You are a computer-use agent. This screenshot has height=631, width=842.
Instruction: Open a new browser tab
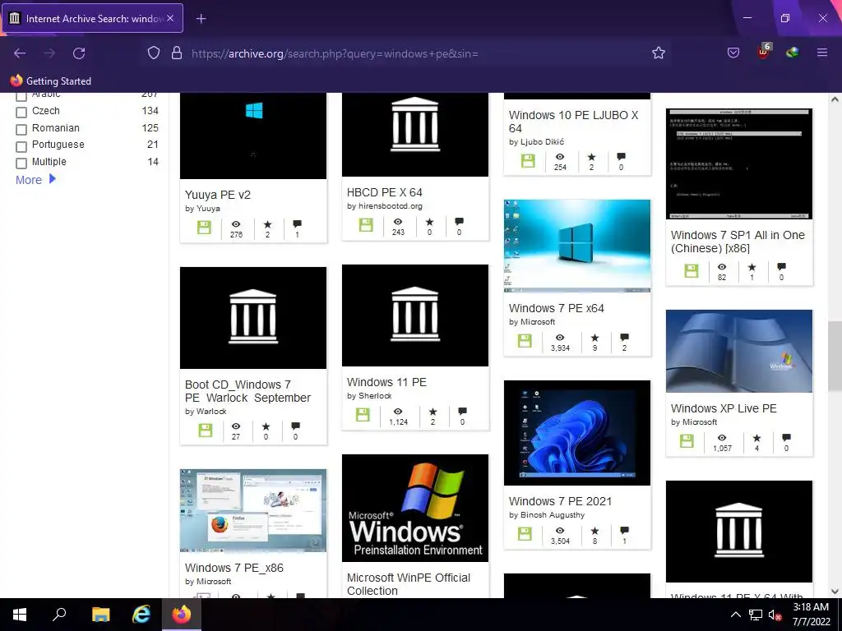[201, 19]
